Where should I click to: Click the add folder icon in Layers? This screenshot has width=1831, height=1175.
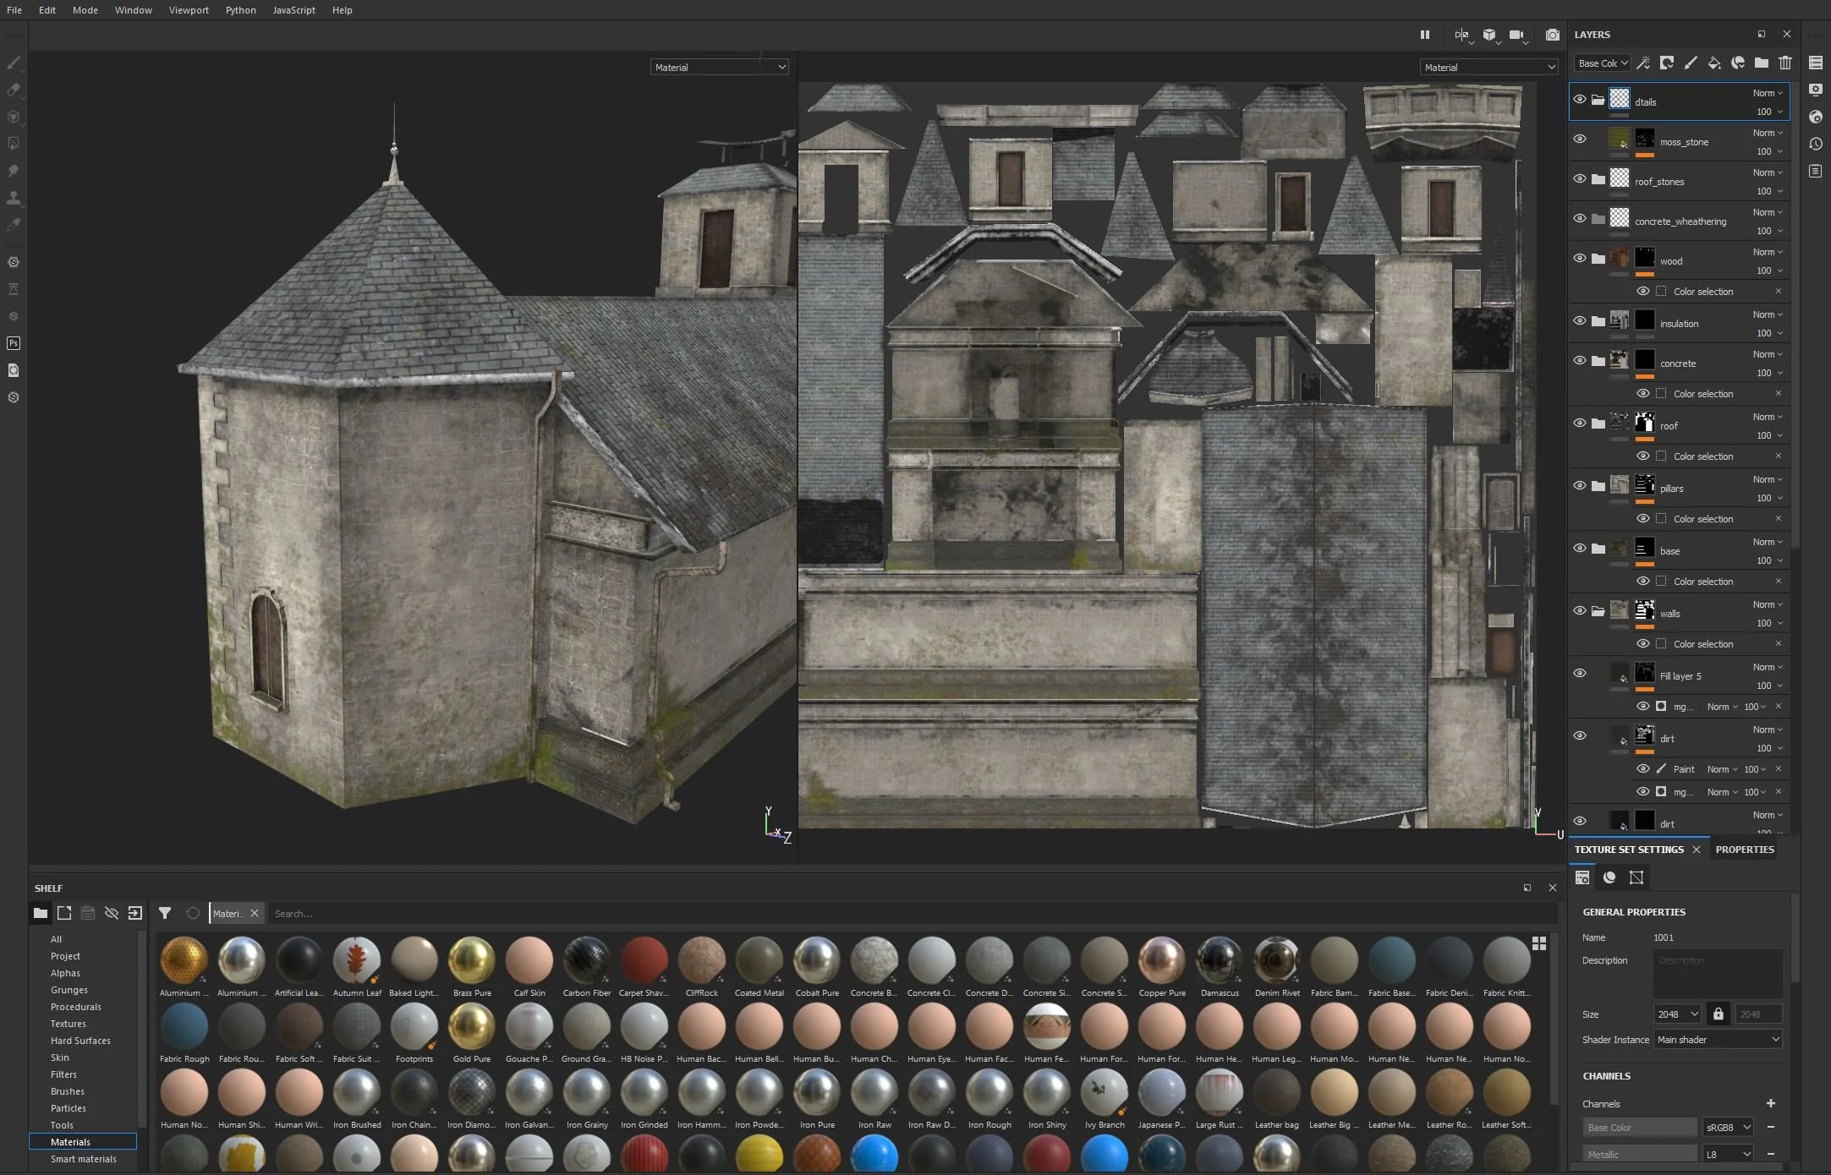1761,63
